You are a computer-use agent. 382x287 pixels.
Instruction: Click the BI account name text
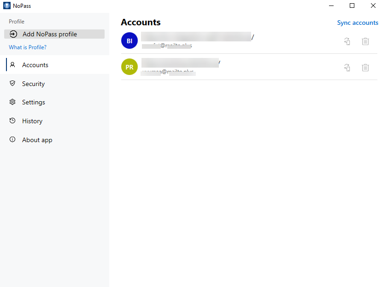pyautogui.click(x=197, y=37)
